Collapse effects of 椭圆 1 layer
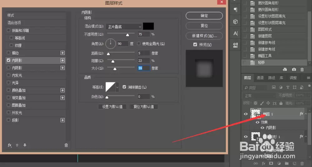The image size is (312, 167). tap(306, 114)
